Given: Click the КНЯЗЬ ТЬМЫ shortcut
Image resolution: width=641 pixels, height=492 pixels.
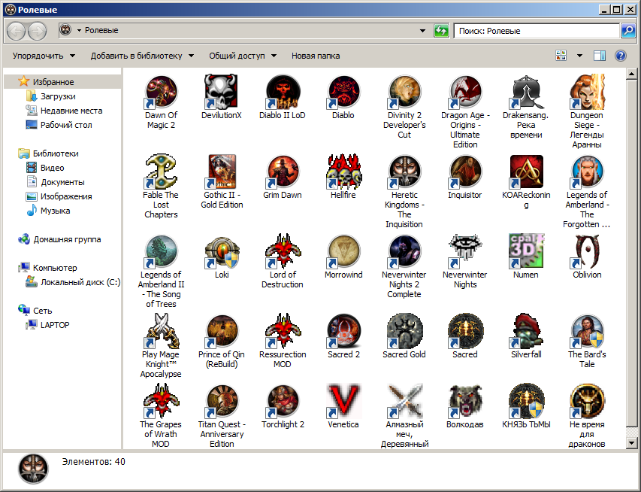Looking at the screenshot, I should tap(526, 401).
